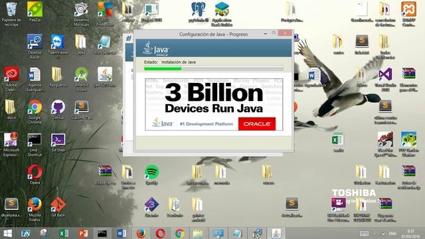This screenshot has height=239, width=425.
Task: Click the ENG language indicator
Action: pyautogui.click(x=392, y=234)
